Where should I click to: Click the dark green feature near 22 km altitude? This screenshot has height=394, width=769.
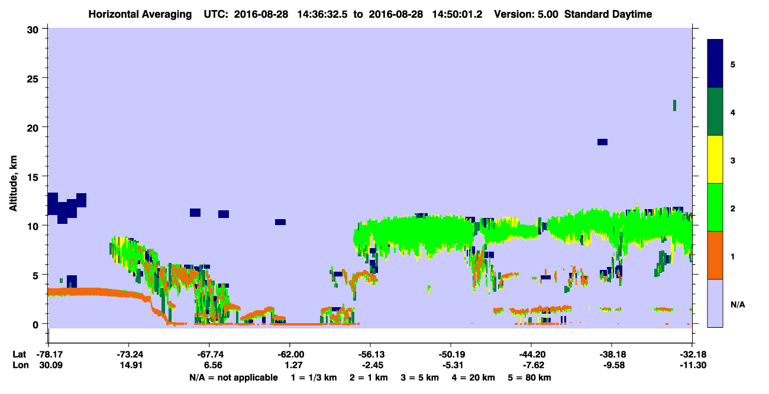pyautogui.click(x=674, y=105)
